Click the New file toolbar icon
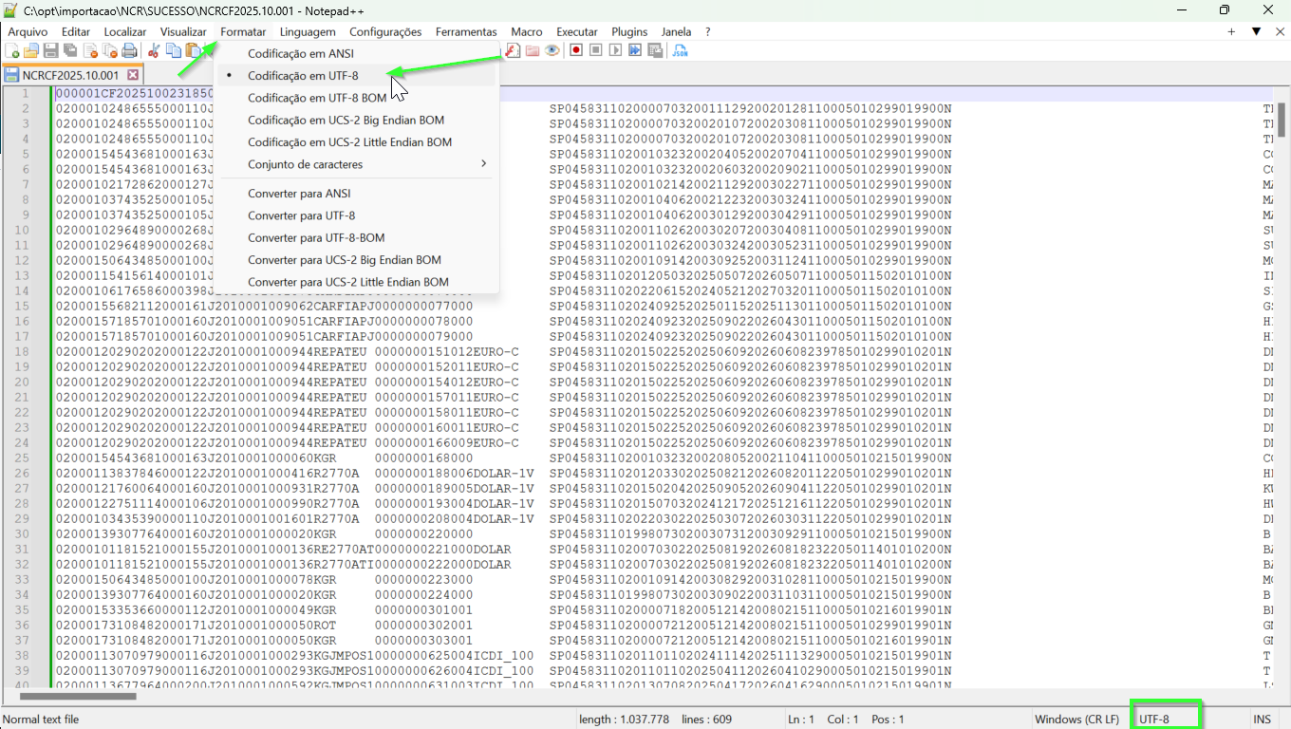Screen dimensions: 1291x729 click(x=12, y=50)
